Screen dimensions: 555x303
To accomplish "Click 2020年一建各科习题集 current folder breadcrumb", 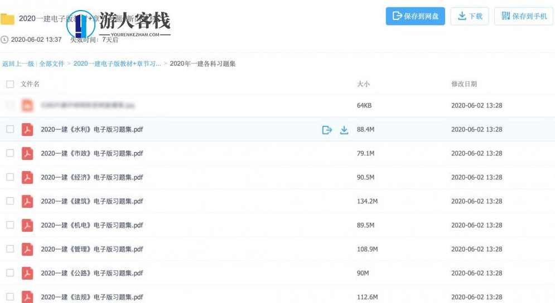I will pos(203,63).
